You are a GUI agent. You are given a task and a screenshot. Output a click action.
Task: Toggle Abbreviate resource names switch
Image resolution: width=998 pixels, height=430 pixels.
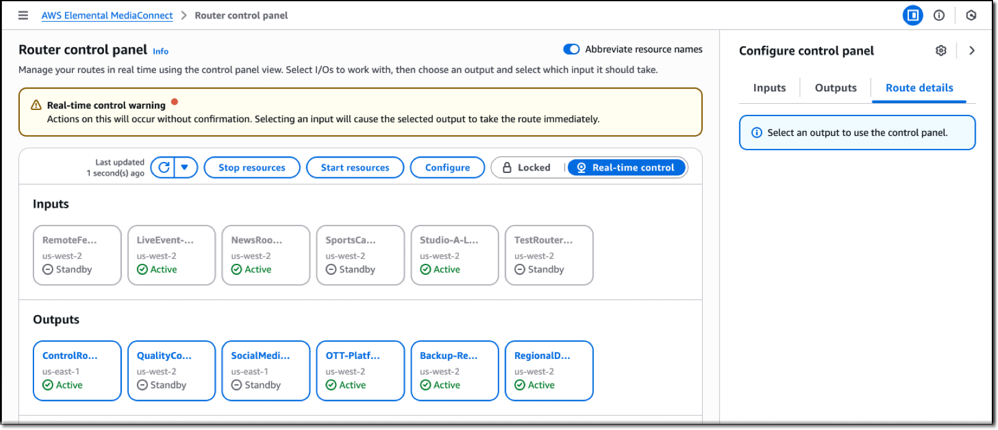point(571,49)
